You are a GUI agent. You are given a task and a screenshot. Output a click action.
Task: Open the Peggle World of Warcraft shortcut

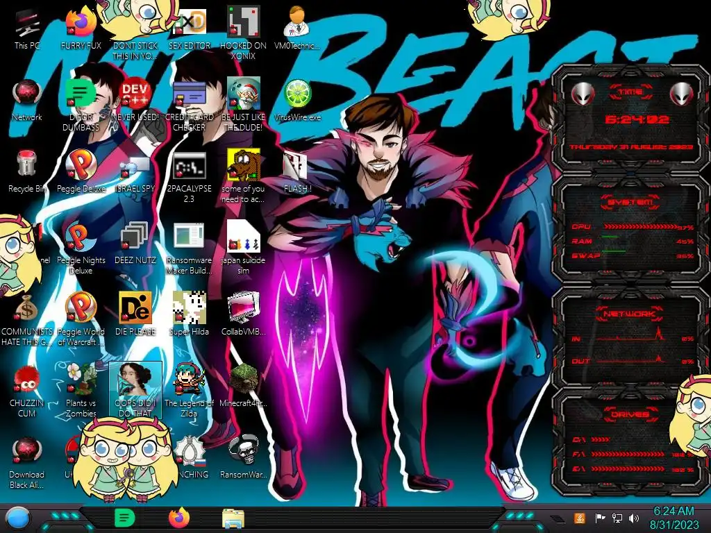[81, 319]
